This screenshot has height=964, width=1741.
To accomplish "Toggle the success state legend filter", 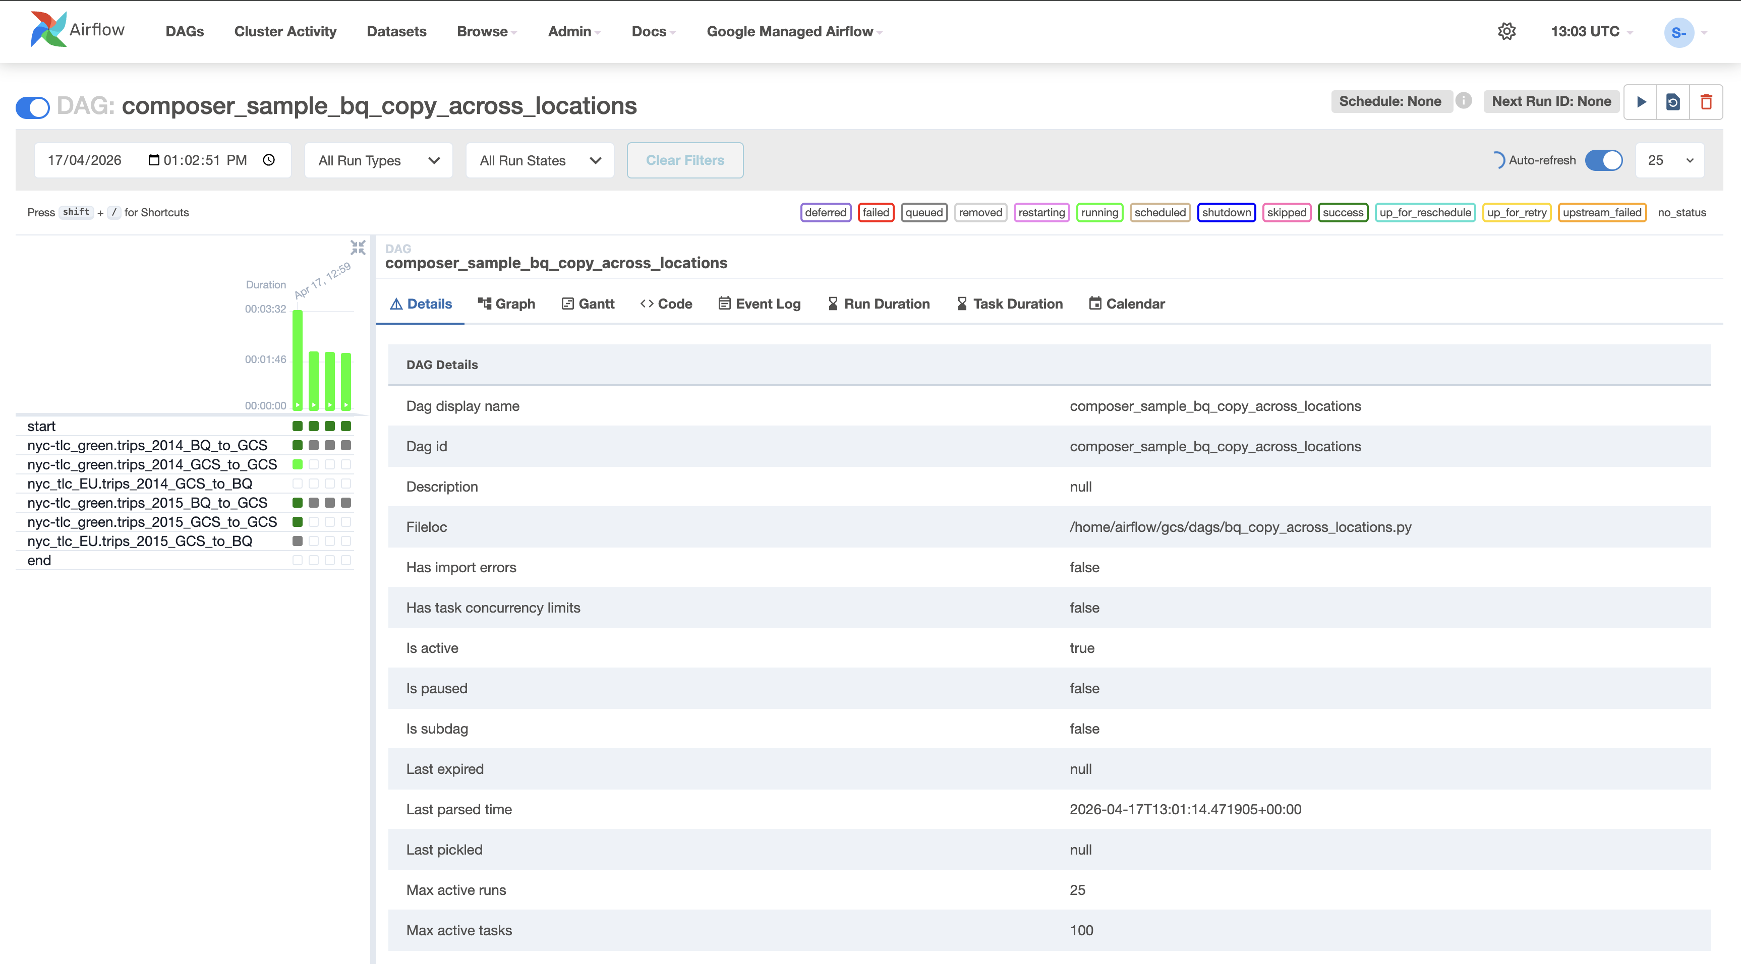I will click(1342, 212).
